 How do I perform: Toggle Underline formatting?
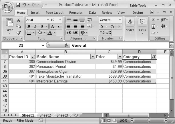pyautogui.click(x=42, y=26)
